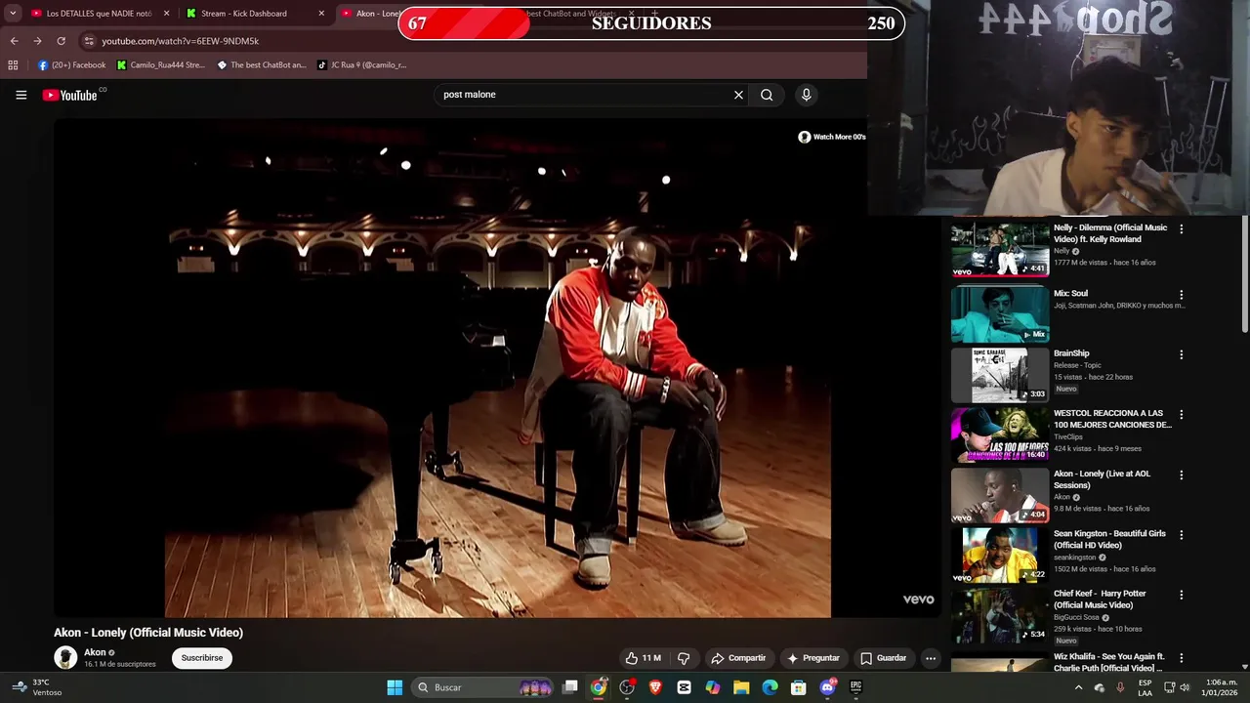Open clock and date 1:06 a.m. panel
This screenshot has height=703, width=1250.
click(x=1222, y=687)
